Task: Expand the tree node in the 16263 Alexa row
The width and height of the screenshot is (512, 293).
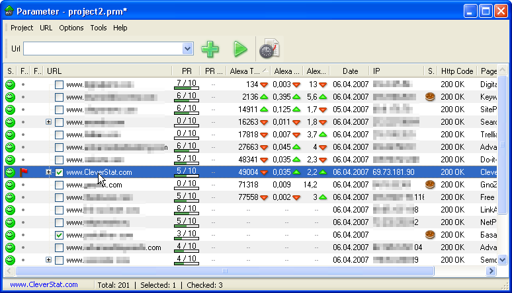Action: click(48, 122)
